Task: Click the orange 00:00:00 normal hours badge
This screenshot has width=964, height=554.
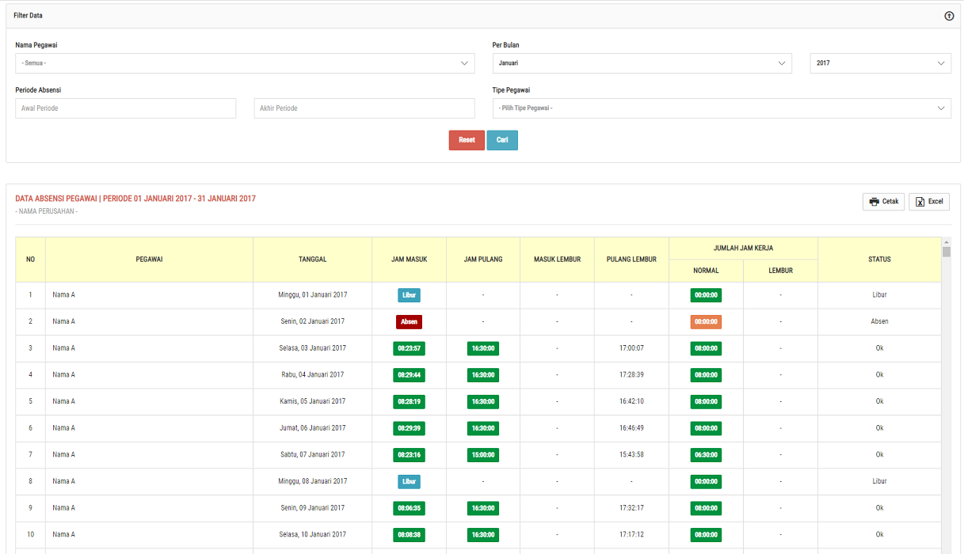Action: 705,322
